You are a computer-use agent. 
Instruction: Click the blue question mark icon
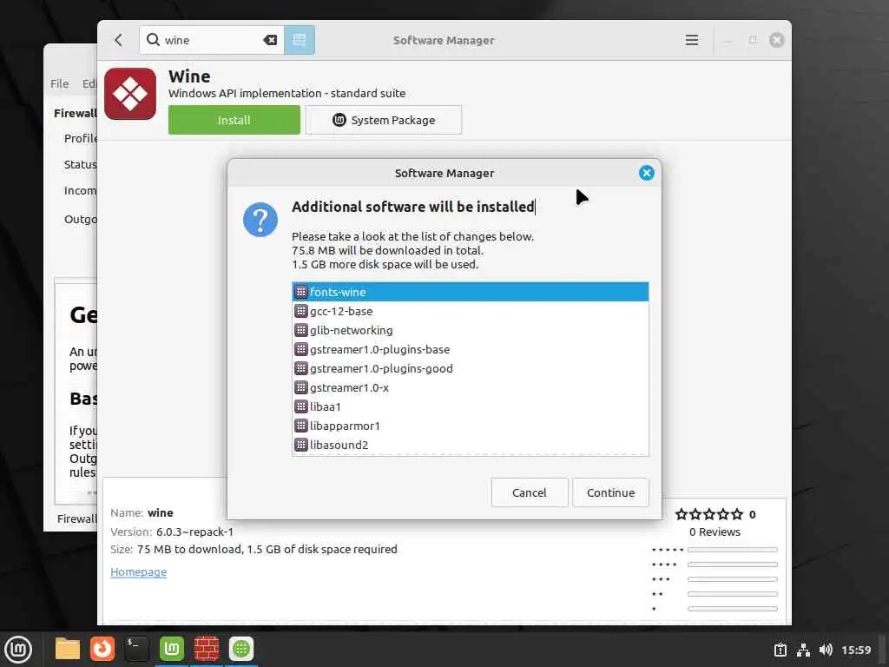point(260,220)
